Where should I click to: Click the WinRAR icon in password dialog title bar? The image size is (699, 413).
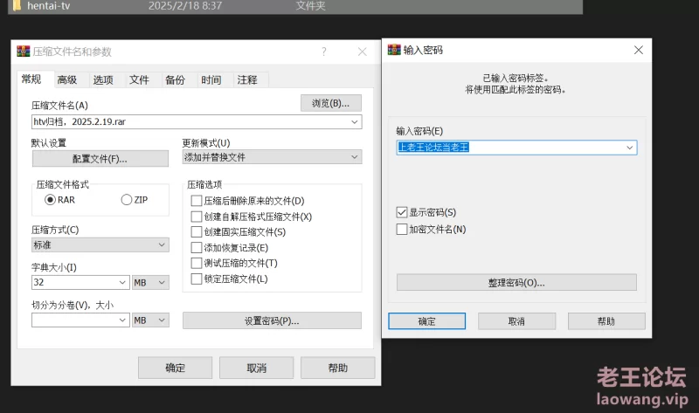coord(394,50)
